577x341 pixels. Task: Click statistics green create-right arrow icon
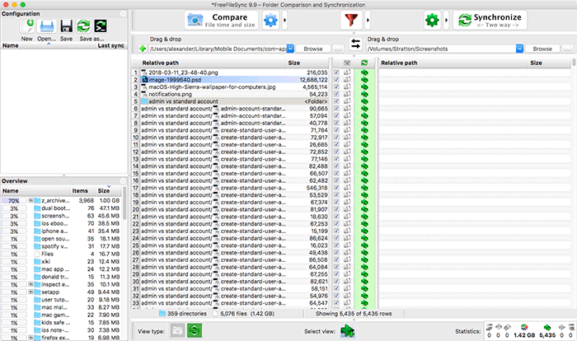click(547, 327)
